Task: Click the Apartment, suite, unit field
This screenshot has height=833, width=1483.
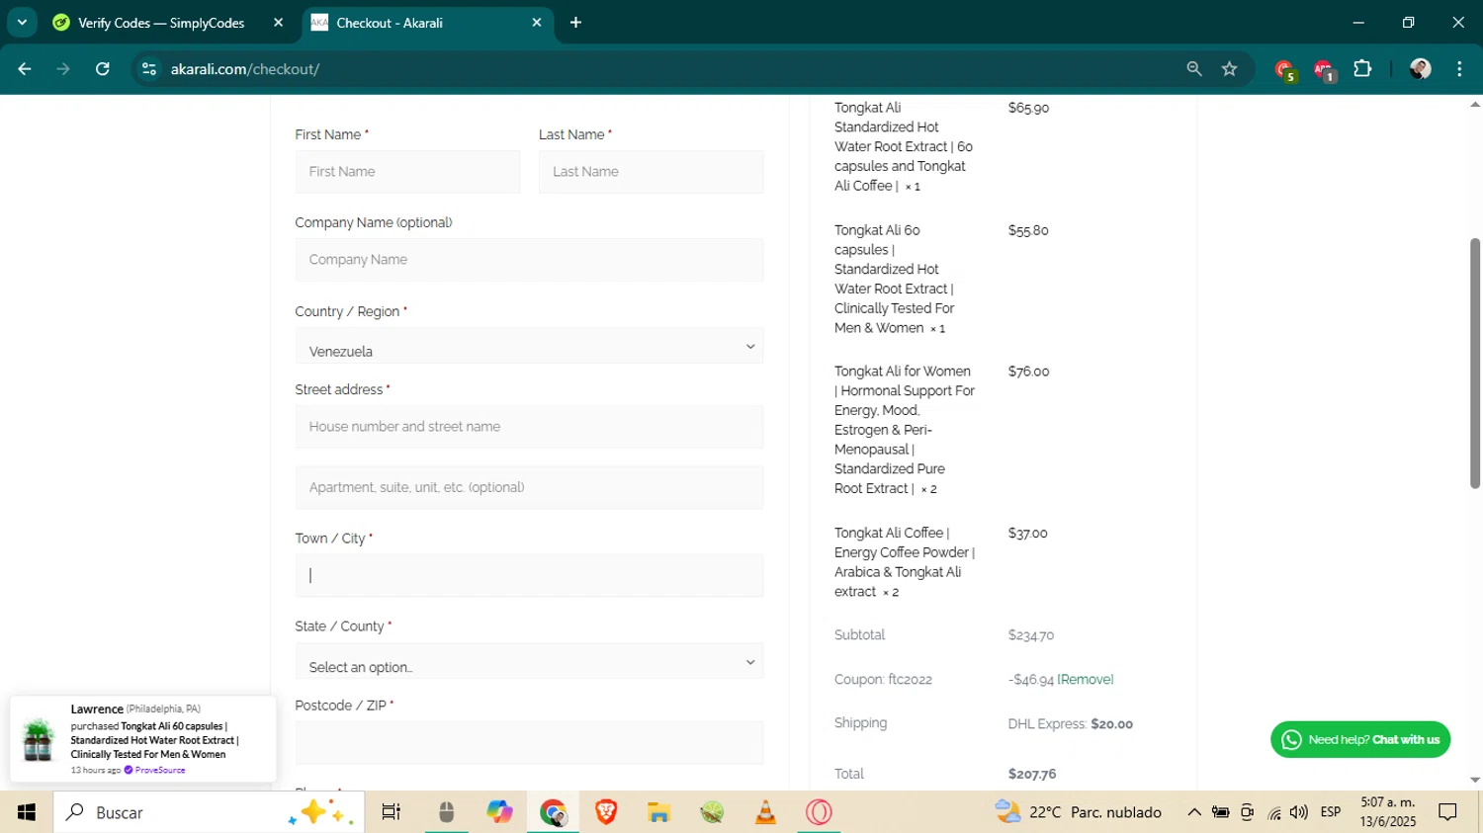Action: click(x=529, y=487)
